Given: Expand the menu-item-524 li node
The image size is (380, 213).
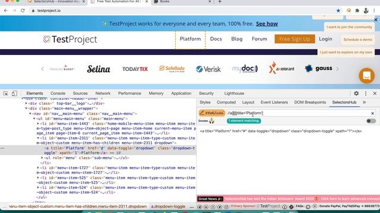Looking at the screenshot, I should [38, 188].
